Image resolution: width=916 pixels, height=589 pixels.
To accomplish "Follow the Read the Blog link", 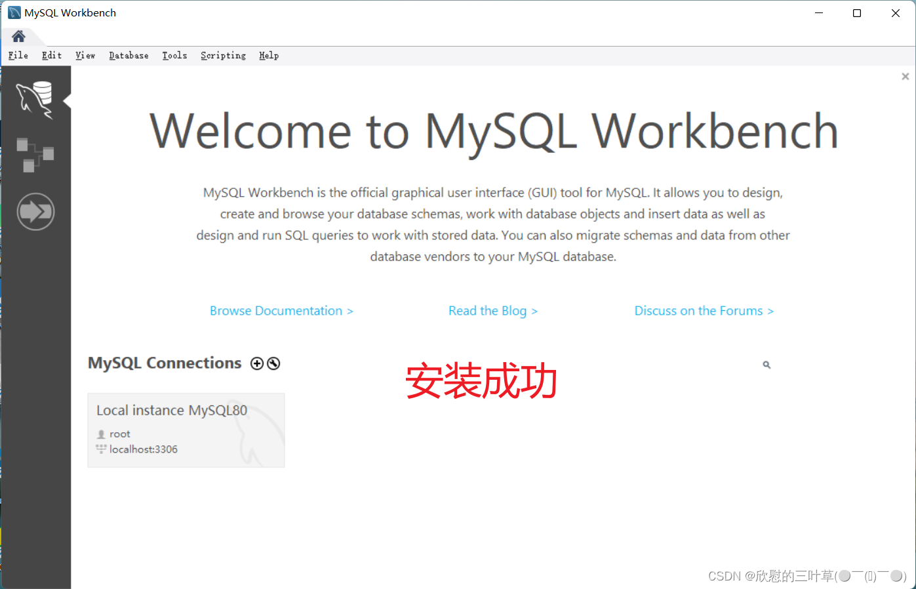I will click(493, 311).
